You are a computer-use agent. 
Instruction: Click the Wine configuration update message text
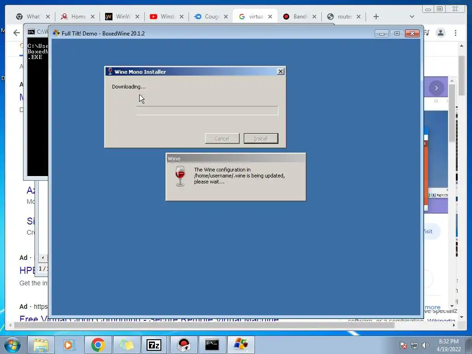[239, 176]
